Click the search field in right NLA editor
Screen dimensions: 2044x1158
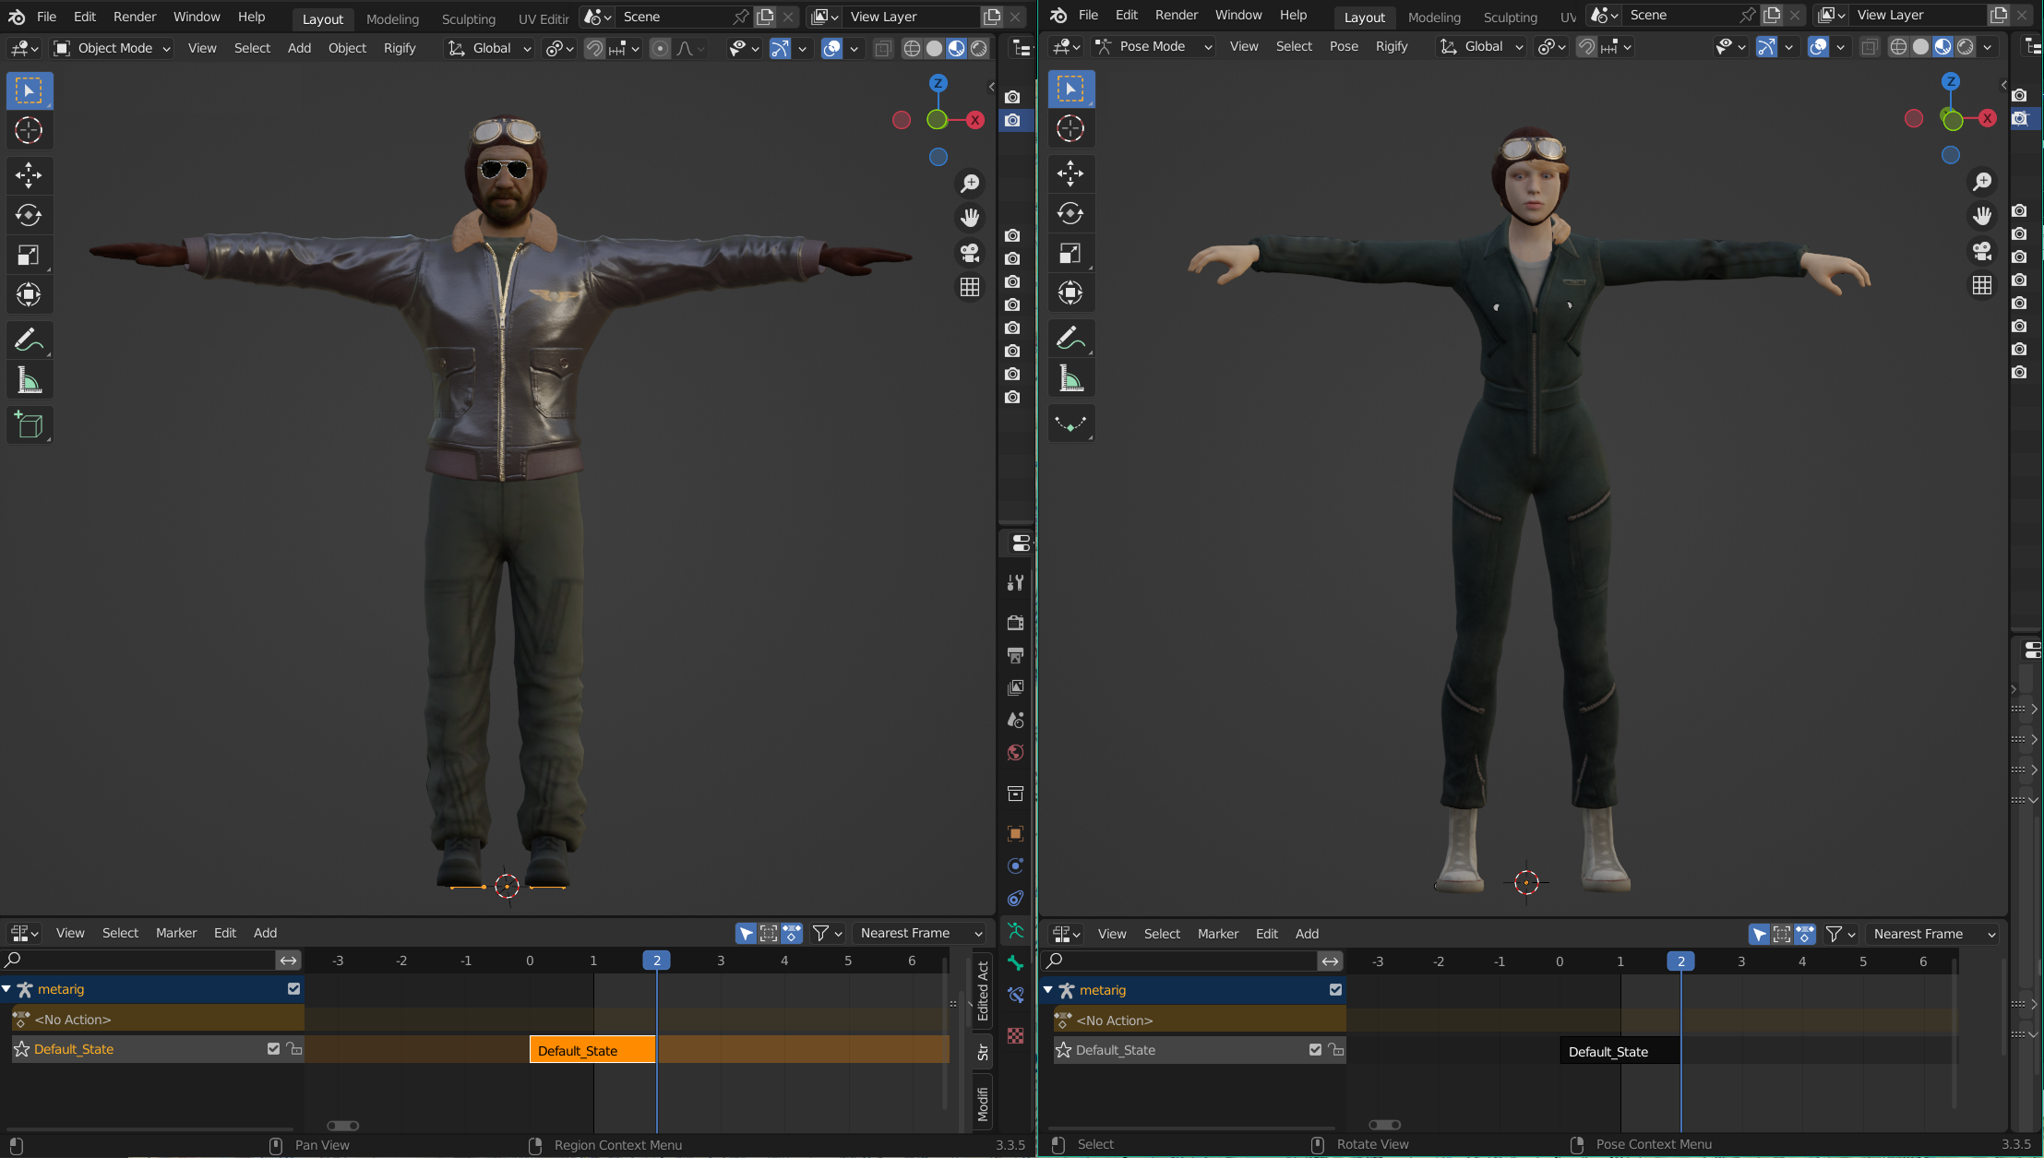[1178, 961]
